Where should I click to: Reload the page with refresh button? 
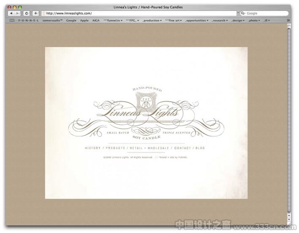point(27,14)
